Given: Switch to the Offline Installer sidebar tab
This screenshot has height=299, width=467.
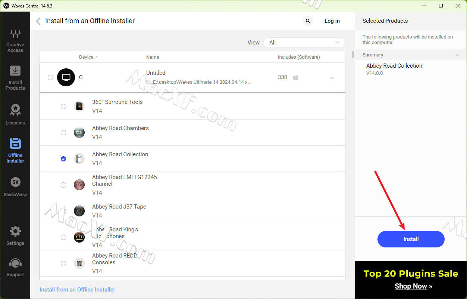Looking at the screenshot, I should pos(15,149).
